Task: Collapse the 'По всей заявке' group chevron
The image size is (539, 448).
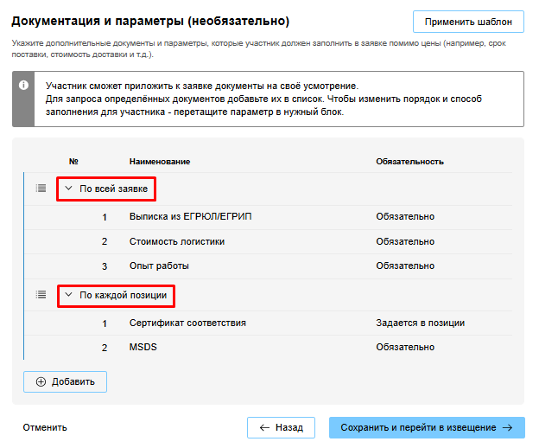Action: pyautogui.click(x=69, y=188)
